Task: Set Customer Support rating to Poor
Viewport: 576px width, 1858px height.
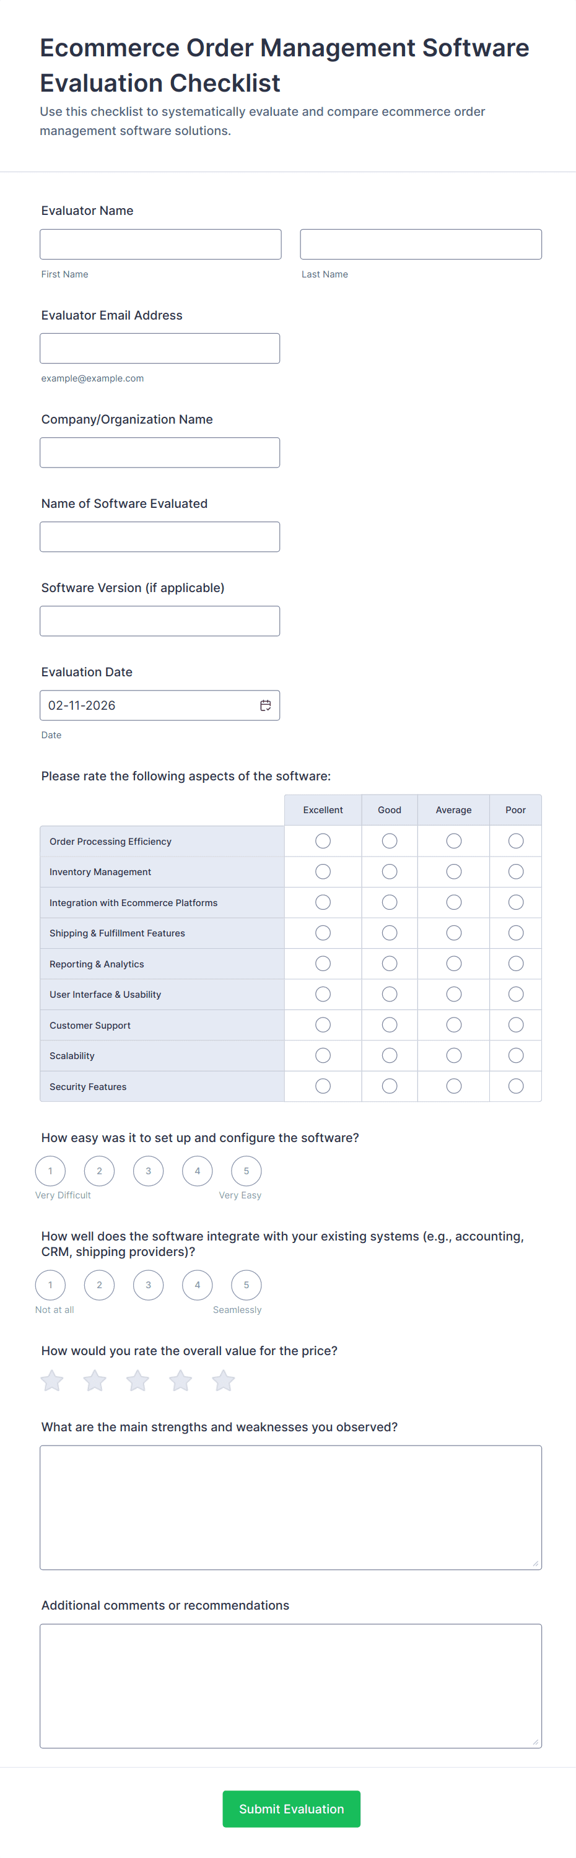Action: click(x=515, y=1025)
